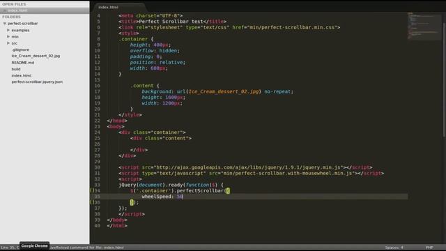Expand the min folder
The image size is (446, 251).
(x=8, y=36)
